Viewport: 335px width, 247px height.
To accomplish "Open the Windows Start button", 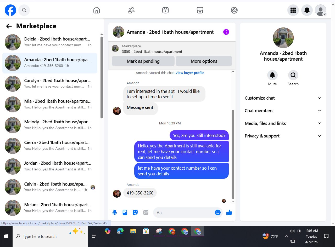I will (x=6, y=236).
